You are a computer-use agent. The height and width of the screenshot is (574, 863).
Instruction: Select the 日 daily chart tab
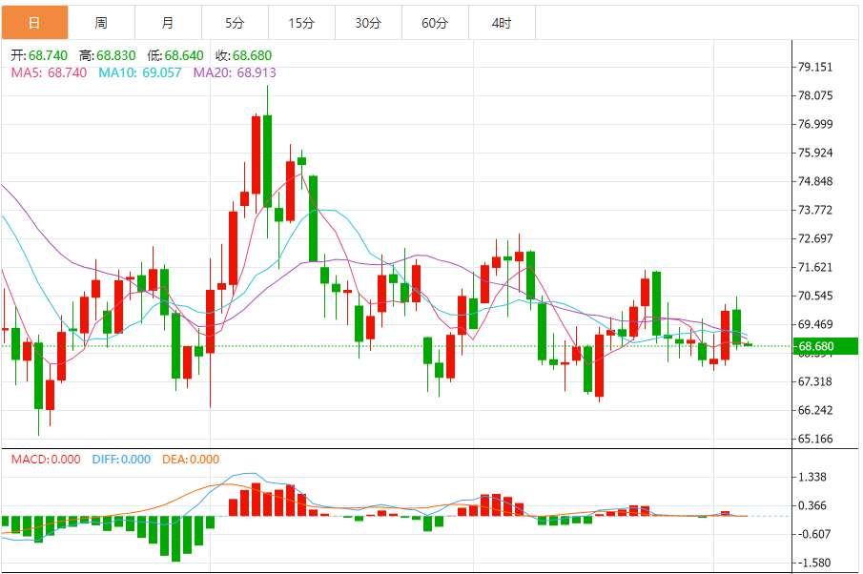coord(34,23)
